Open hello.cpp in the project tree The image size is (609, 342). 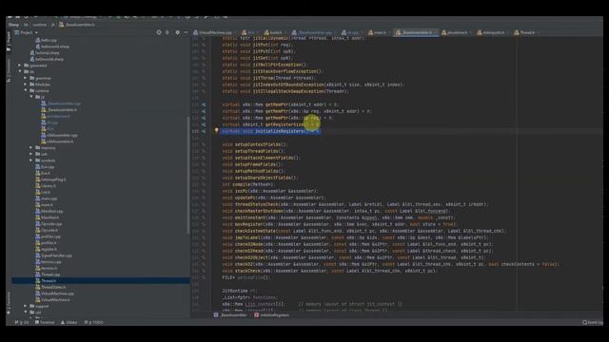[x=46, y=40]
